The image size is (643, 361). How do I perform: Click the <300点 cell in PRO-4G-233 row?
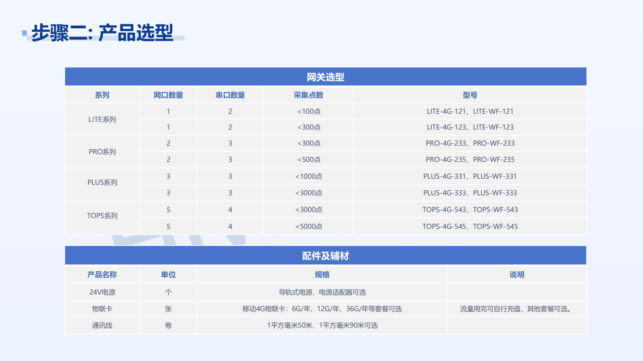tap(309, 143)
